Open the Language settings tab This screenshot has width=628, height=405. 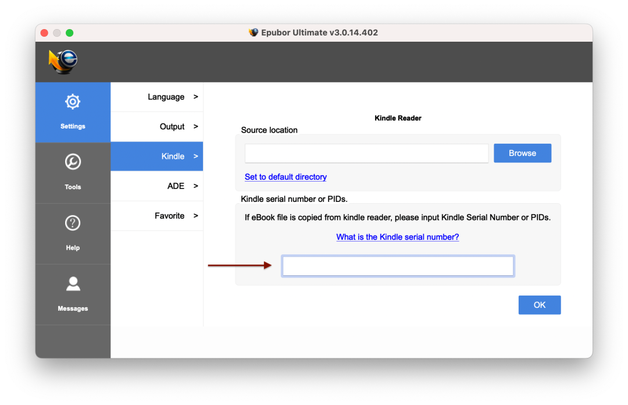[156, 97]
